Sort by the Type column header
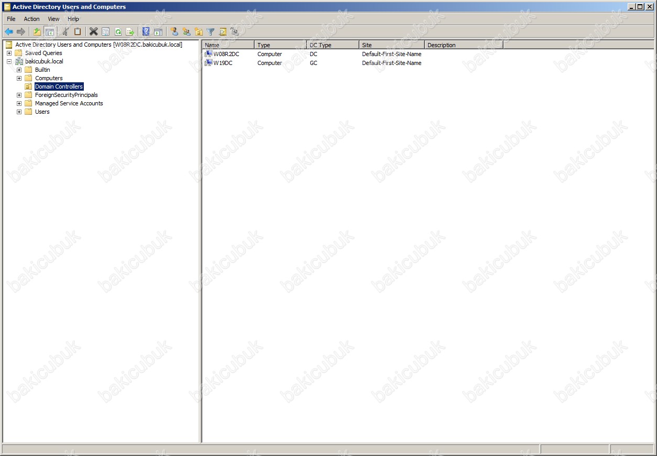The height and width of the screenshot is (456, 657). pyautogui.click(x=281, y=45)
